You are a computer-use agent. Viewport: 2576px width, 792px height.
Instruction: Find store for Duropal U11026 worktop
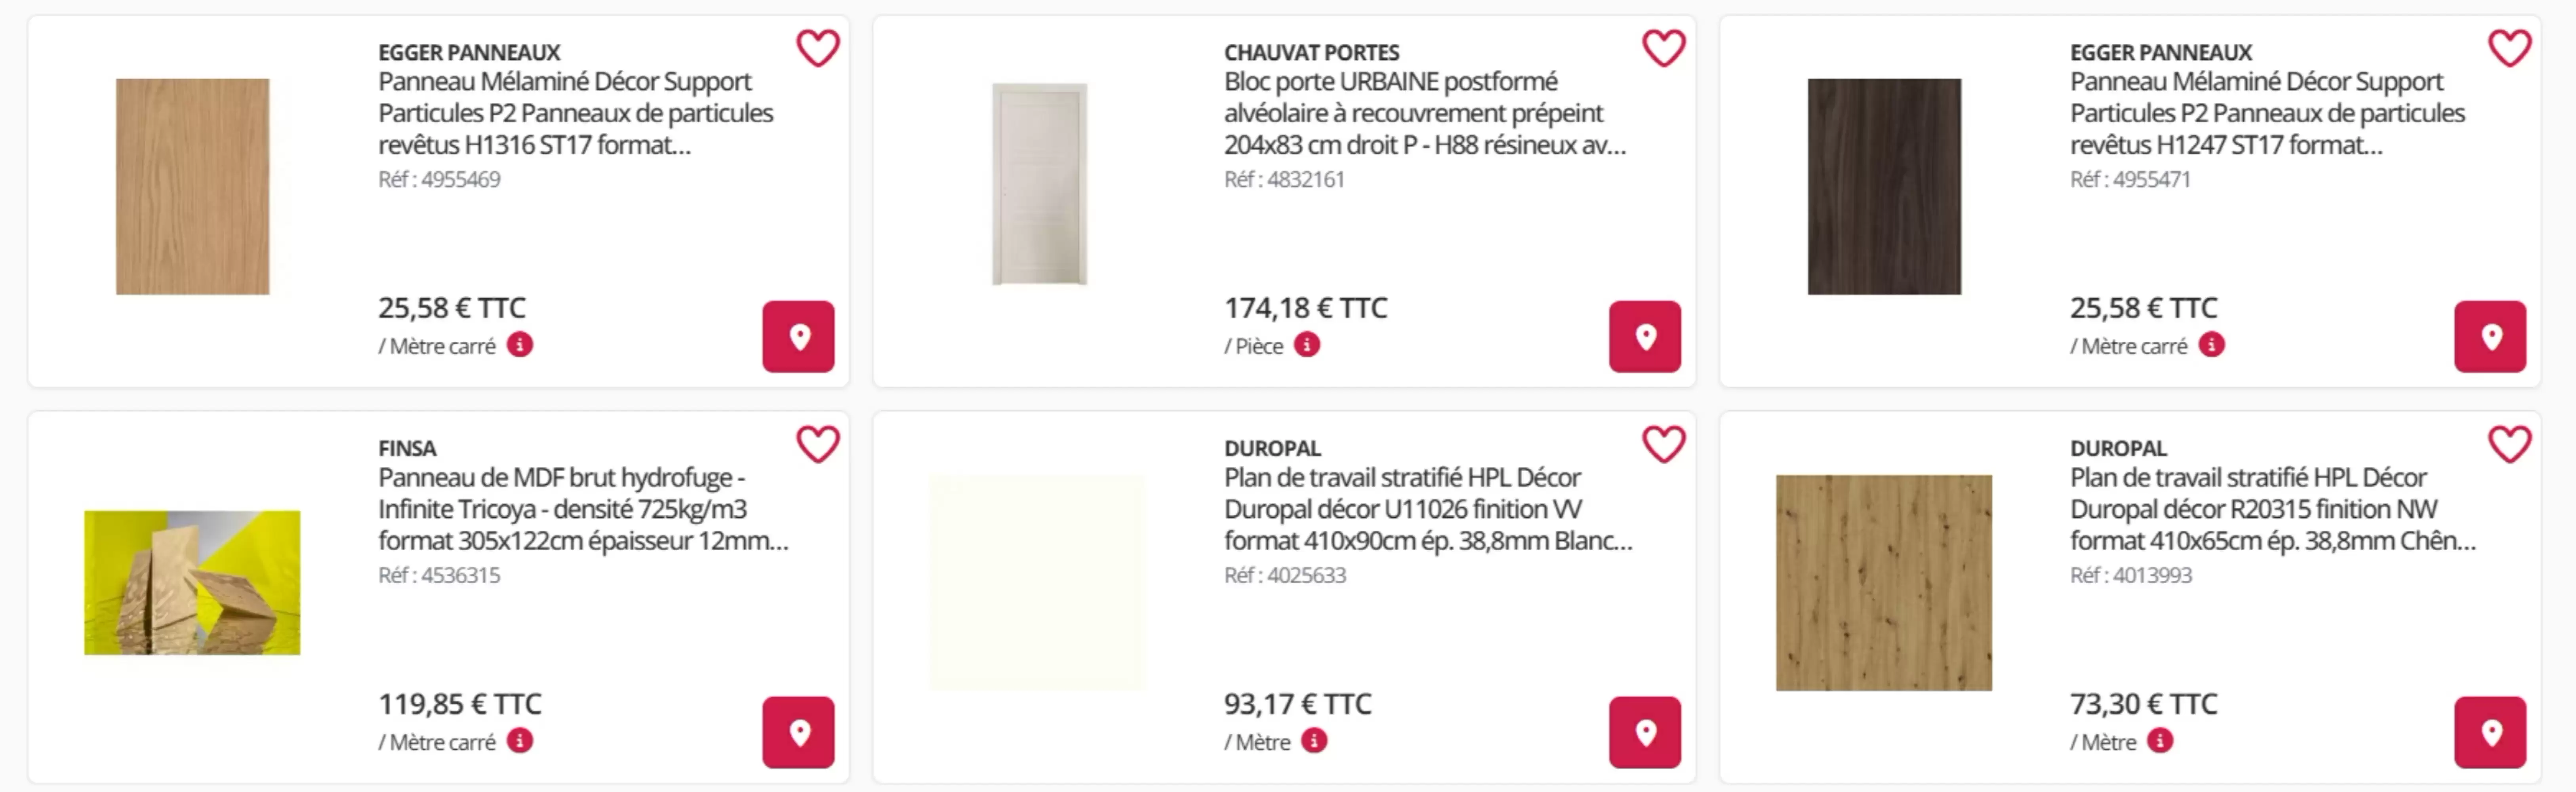1645,733
